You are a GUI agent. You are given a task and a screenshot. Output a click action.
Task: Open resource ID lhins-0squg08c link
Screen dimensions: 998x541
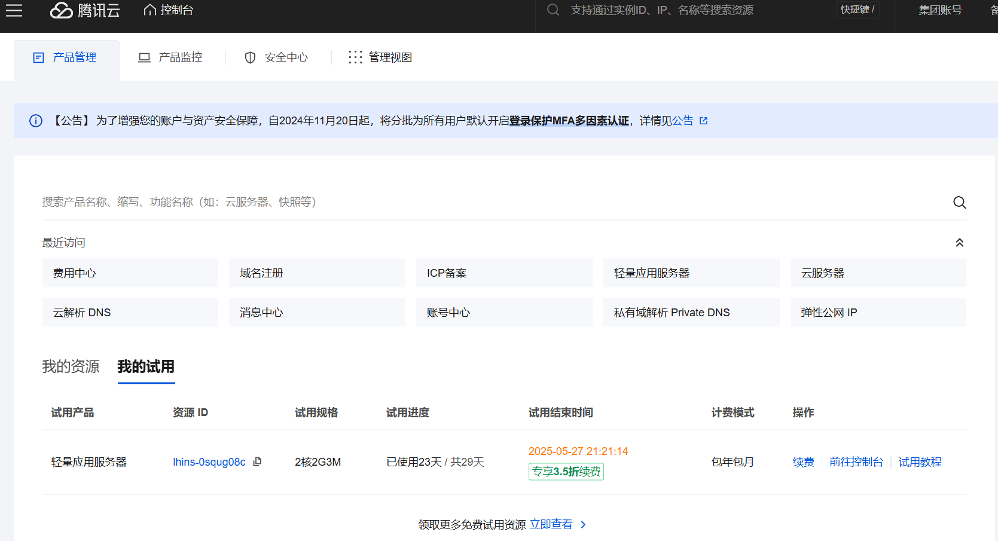(x=209, y=462)
